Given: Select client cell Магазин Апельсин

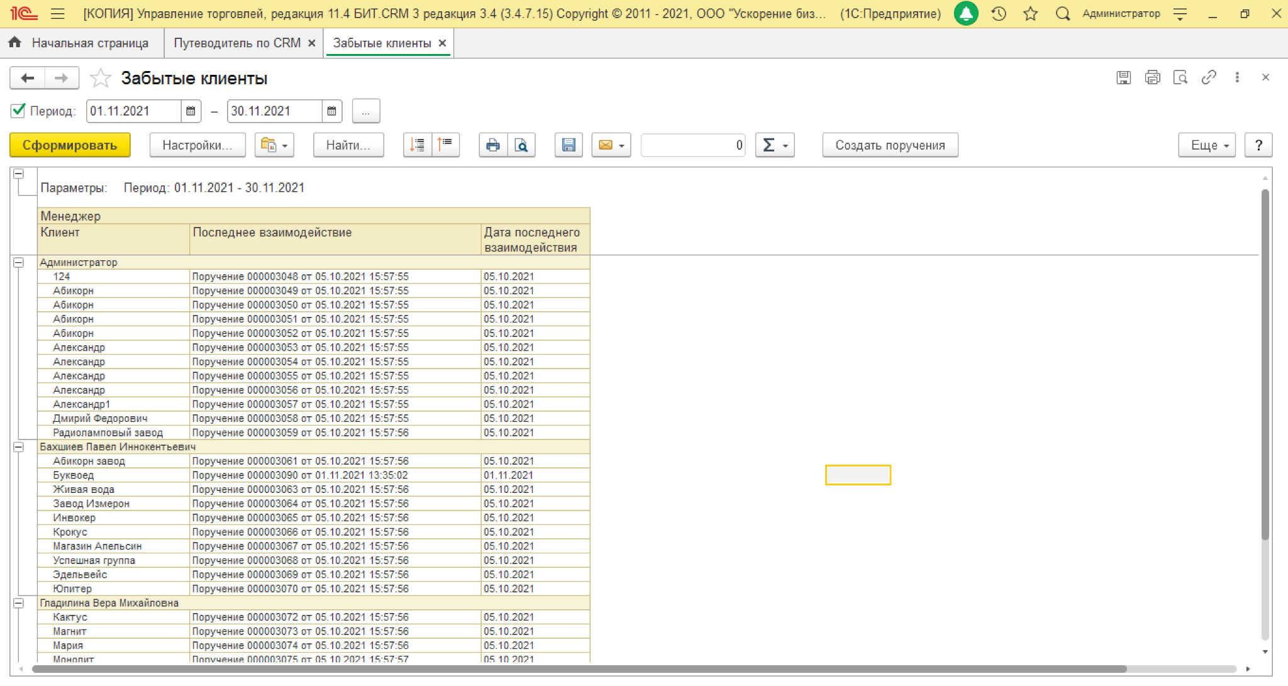Looking at the screenshot, I should tap(114, 546).
